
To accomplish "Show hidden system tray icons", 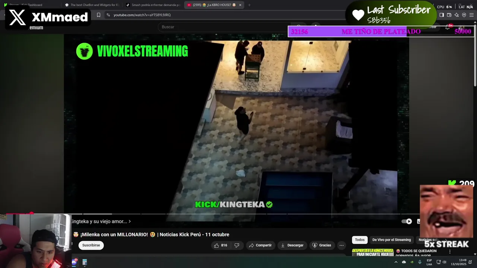I will pos(396,262).
